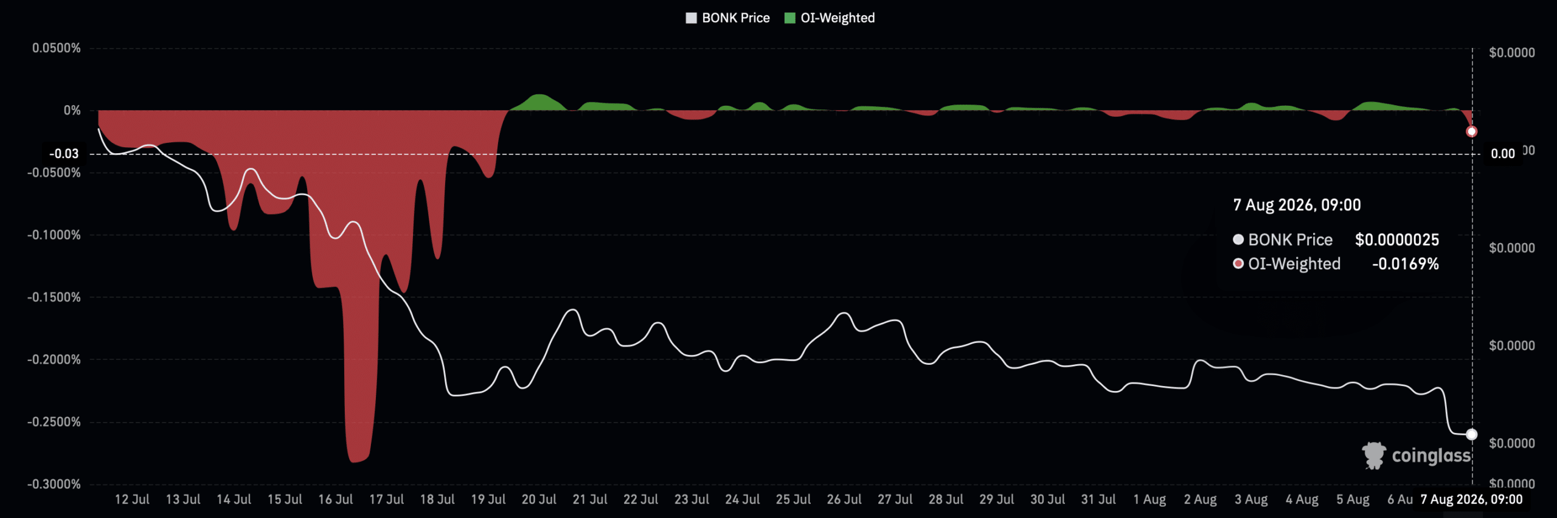Click the '29 Jul' x-axis label

coord(997,499)
